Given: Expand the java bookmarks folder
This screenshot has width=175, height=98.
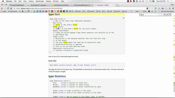Looking at the screenshot, I should pos(124,11).
